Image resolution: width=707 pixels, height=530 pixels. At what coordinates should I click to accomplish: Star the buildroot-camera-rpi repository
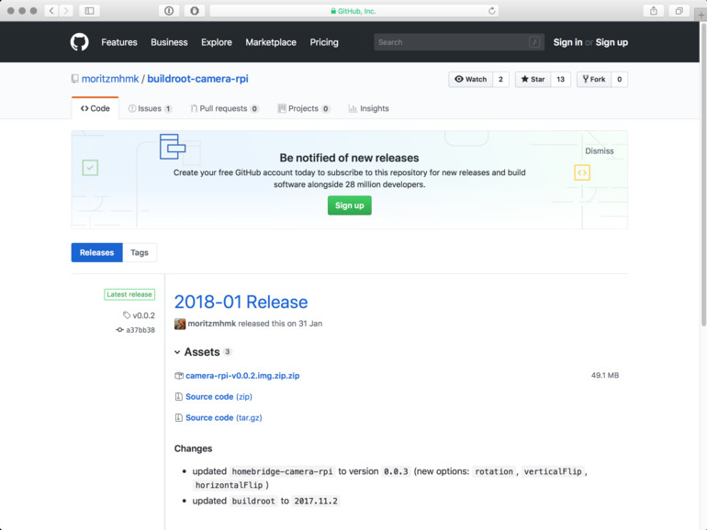point(533,79)
